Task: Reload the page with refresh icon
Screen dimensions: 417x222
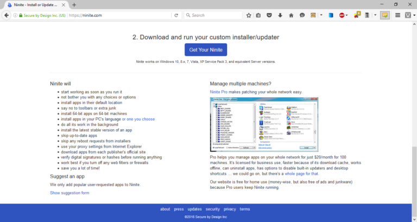Action: [x=176, y=15]
